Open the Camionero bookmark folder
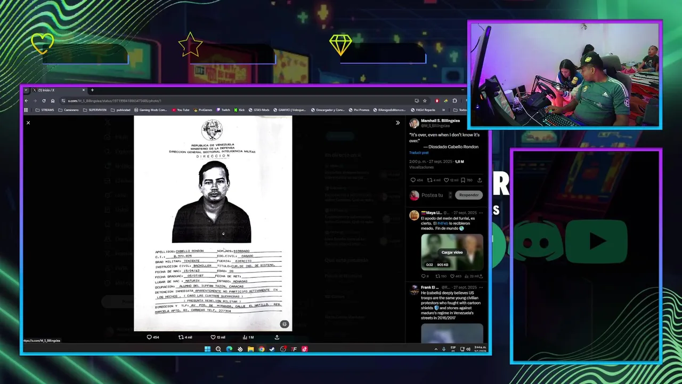 point(68,110)
